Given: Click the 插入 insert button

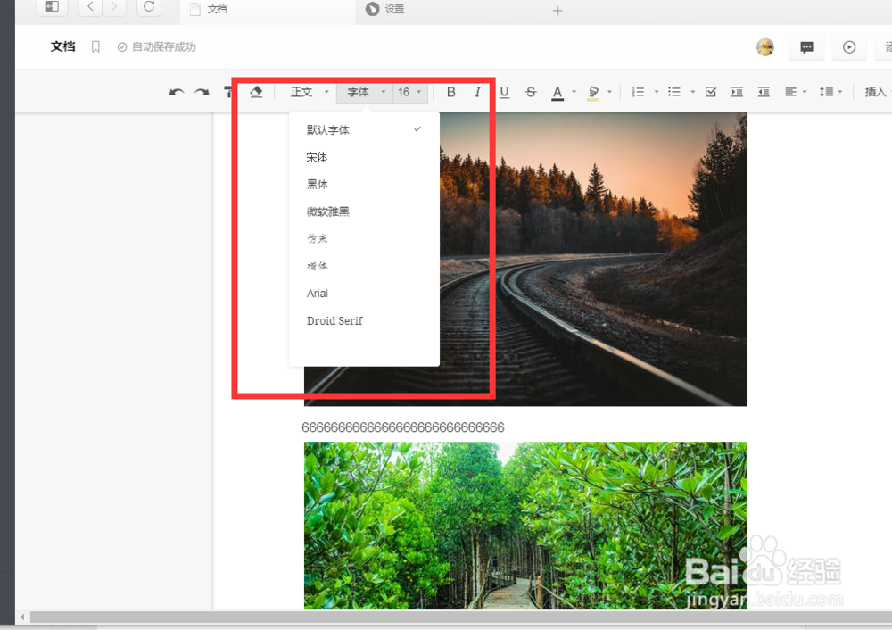Looking at the screenshot, I should pos(875,92).
